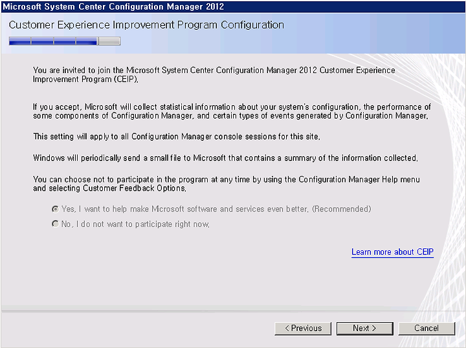Click the 'Microsoft System Center Configuration Manager 2012' title bar
The height and width of the screenshot is (348, 466).
click(x=233, y=6)
